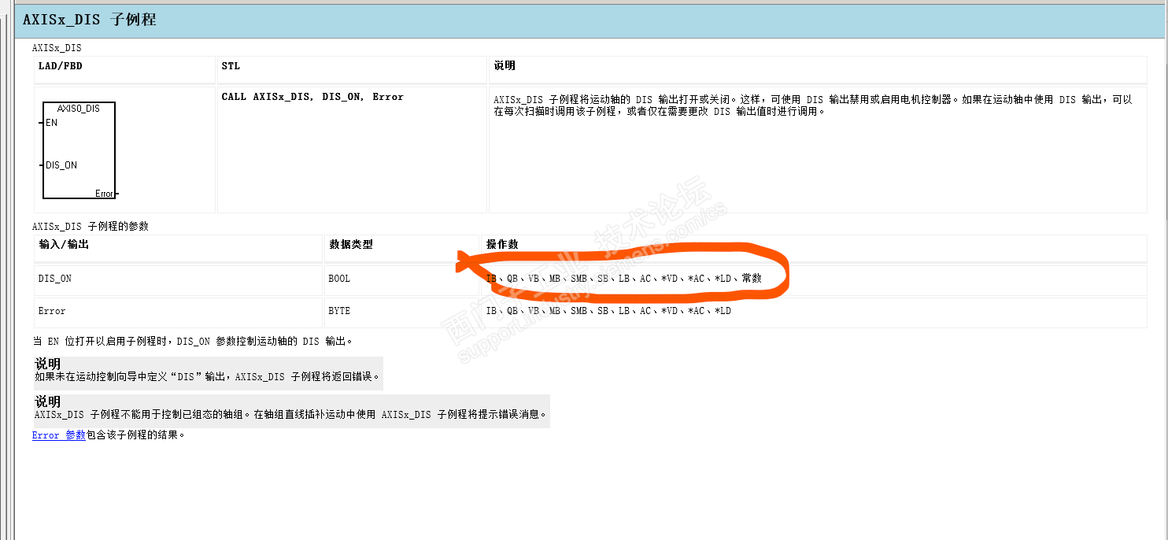Click the sentence starting 当 EN 位打开
1168x540 pixels.
click(x=193, y=342)
